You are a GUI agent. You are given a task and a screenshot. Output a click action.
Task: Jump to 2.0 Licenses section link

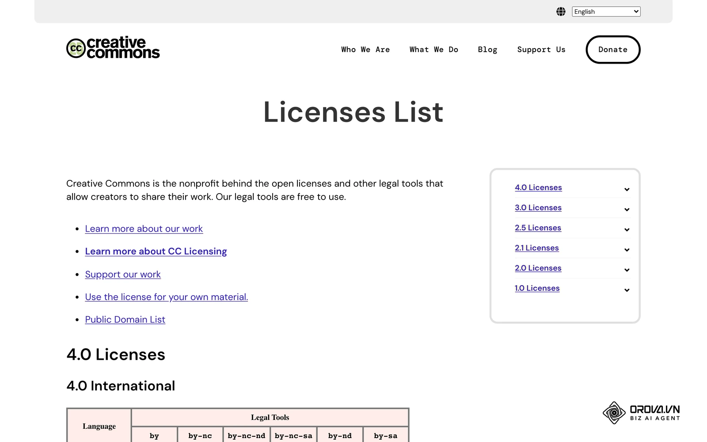coord(538,268)
